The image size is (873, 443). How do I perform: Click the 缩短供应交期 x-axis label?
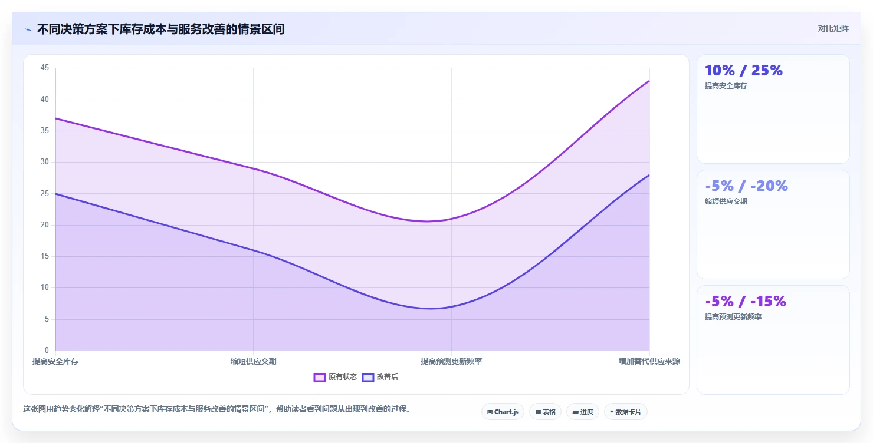(253, 361)
